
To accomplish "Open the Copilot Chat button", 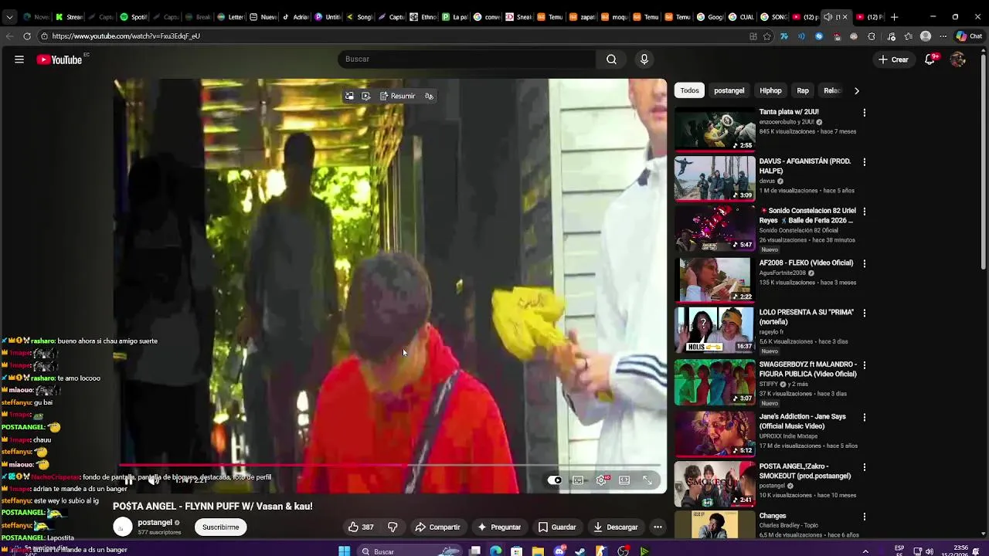I will pos(969,36).
